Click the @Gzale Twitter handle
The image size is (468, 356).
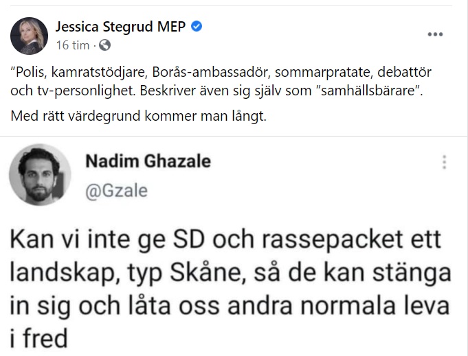116,190
